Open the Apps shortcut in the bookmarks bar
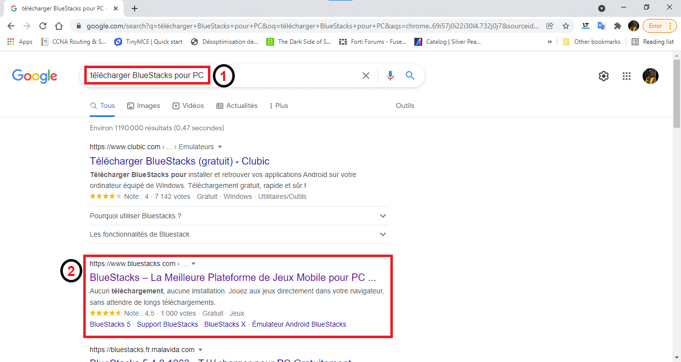 click(20, 42)
